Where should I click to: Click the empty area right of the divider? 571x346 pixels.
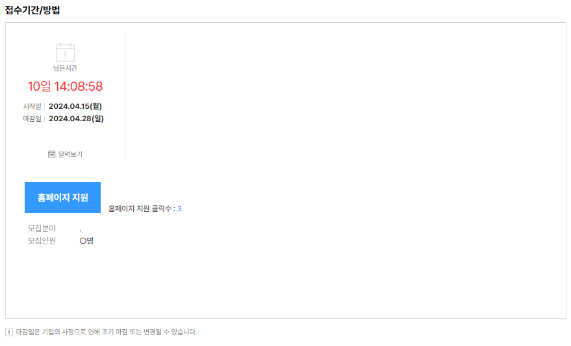pyautogui.click(x=345, y=97)
